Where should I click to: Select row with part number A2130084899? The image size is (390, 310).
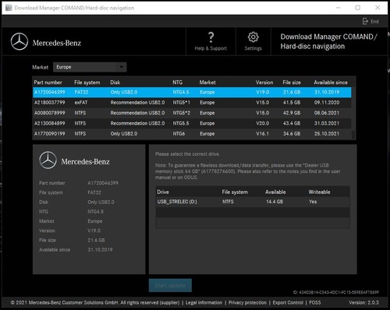(x=192, y=123)
